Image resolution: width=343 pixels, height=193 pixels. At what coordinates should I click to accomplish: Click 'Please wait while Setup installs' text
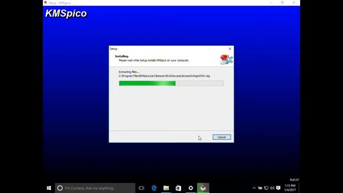(154, 60)
